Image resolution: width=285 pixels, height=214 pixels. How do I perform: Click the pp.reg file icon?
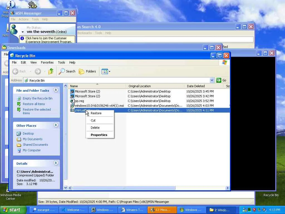point(72,101)
